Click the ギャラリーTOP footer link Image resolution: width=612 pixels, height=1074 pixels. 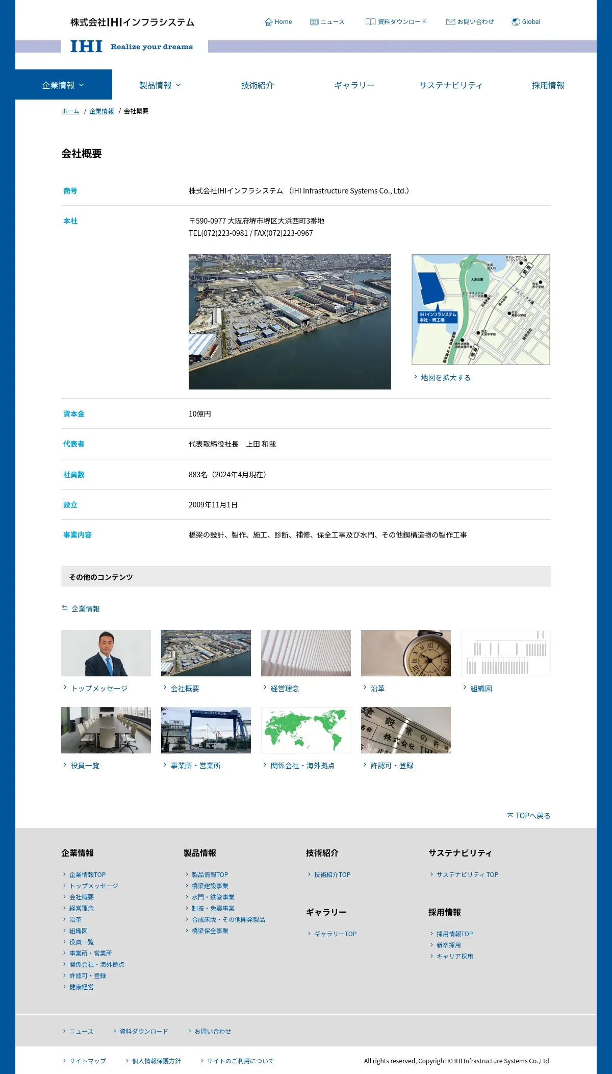(x=335, y=934)
